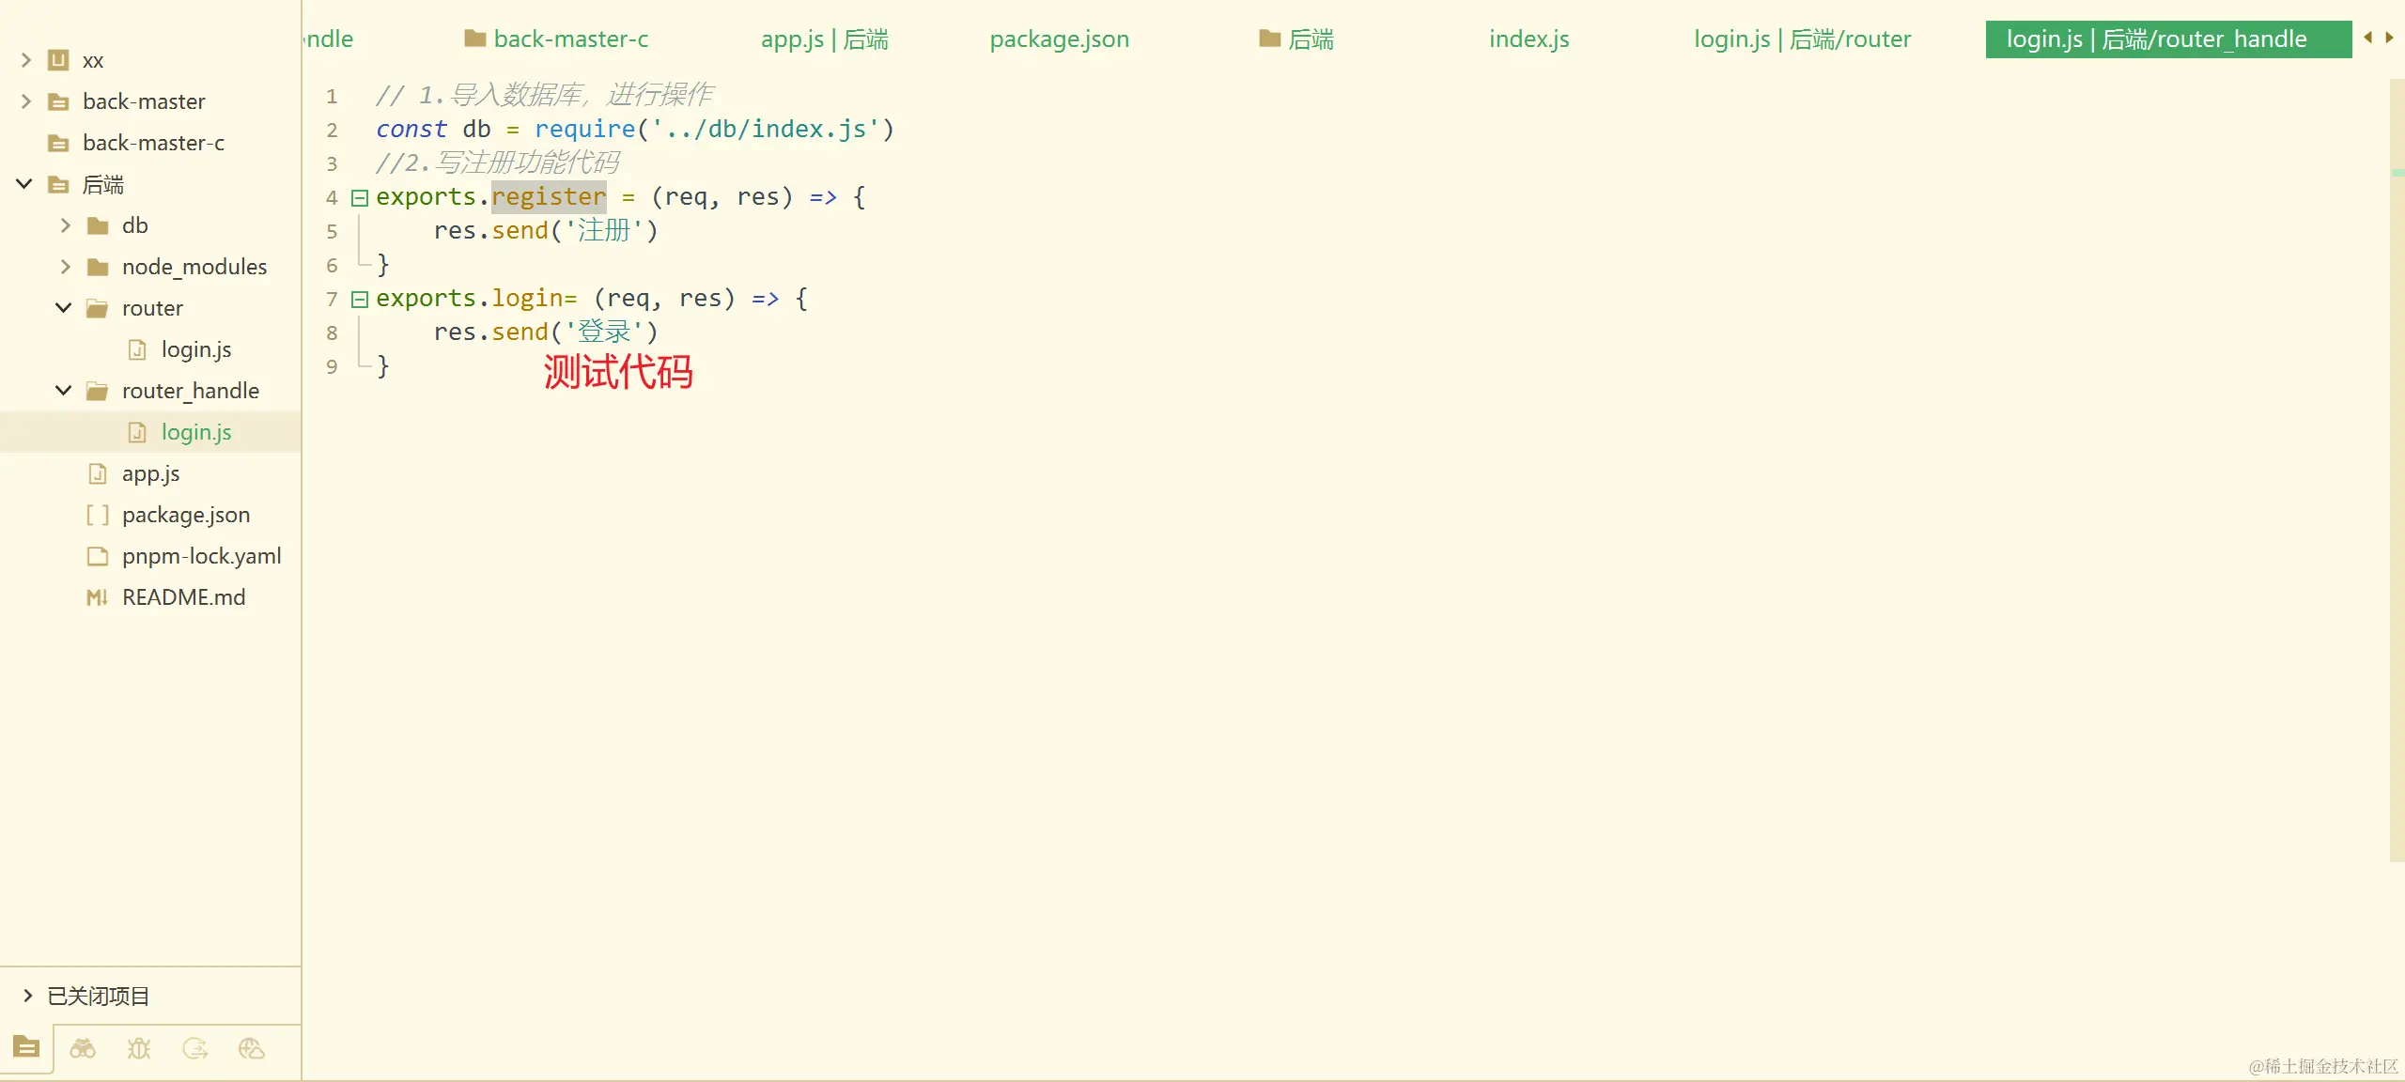Click the profiler/rerun icon in bottom toolbar
The height and width of the screenshot is (1082, 2405).
click(x=194, y=1049)
